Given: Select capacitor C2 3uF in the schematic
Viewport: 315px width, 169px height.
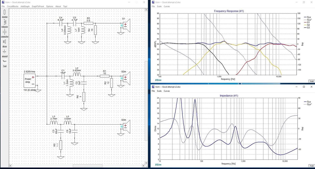Looking at the screenshot, I should (x=84, y=83).
